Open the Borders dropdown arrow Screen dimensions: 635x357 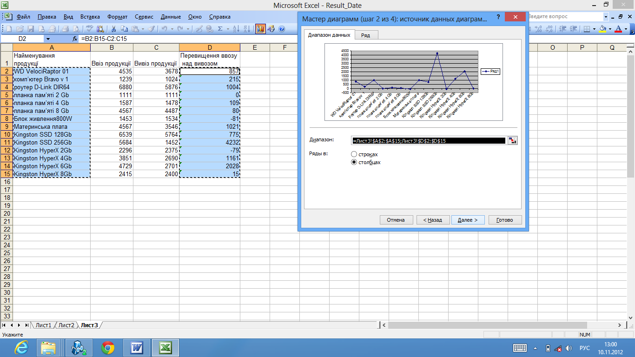(594, 29)
